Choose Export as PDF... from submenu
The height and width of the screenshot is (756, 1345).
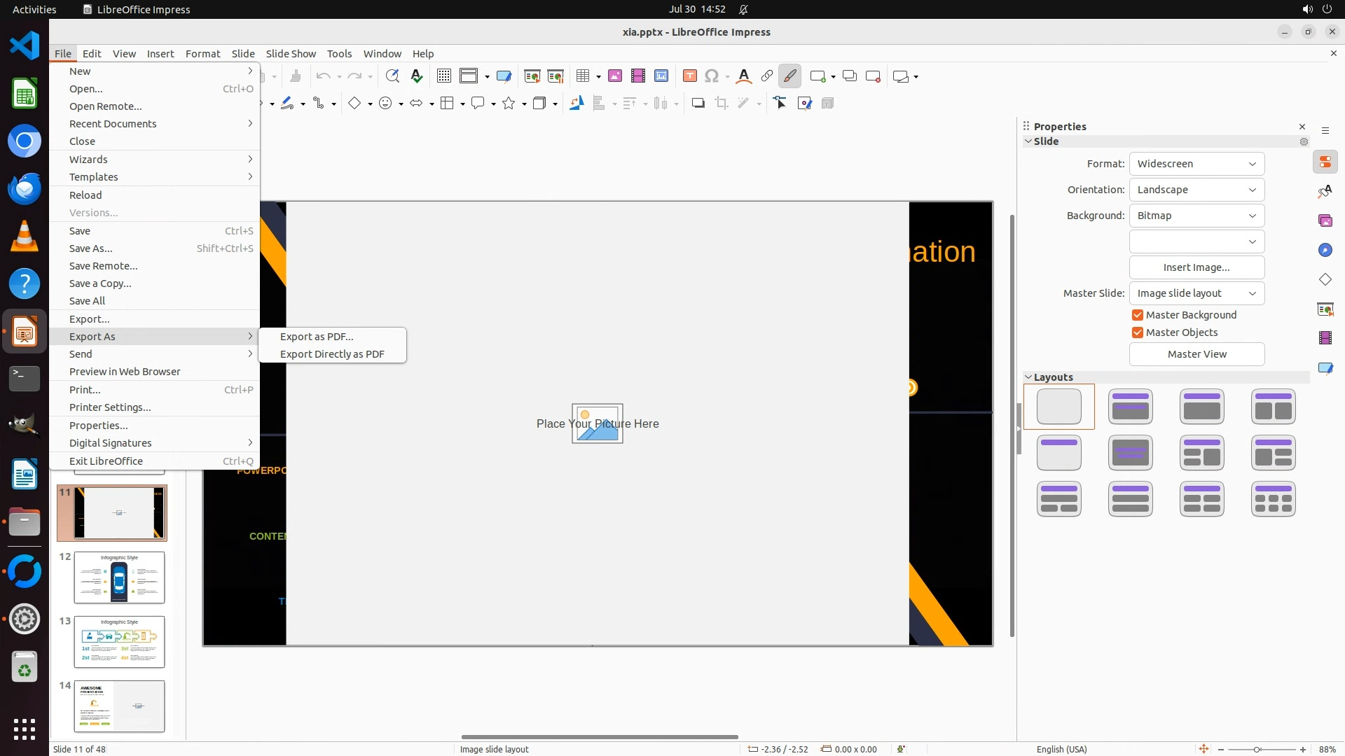tap(317, 337)
